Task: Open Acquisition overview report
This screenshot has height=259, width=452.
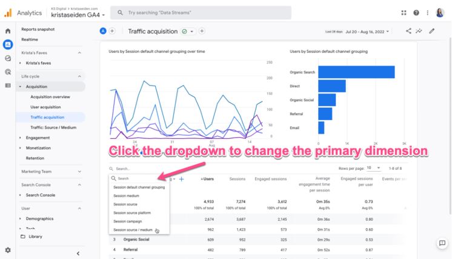Action: [50, 97]
